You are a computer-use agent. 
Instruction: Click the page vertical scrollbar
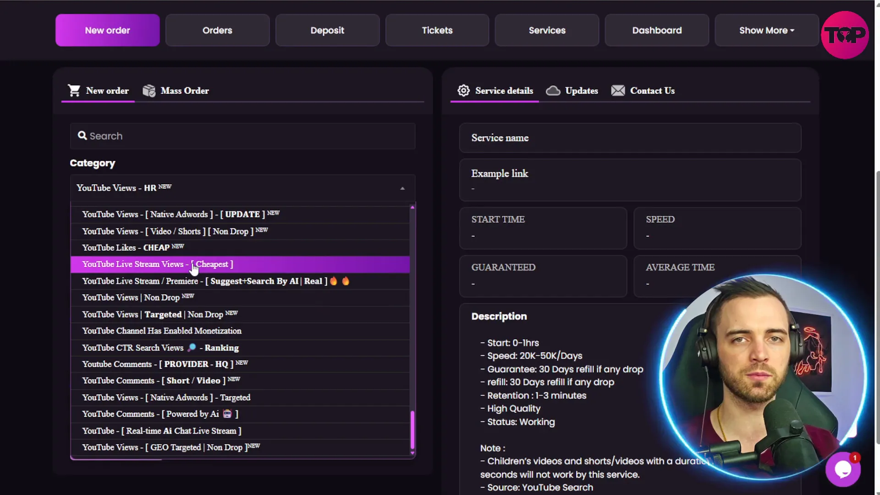[x=877, y=307]
